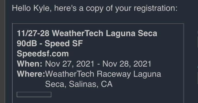The width and height of the screenshot is (198, 103).
Task: Click the Seca, Salinas, CA address line
Action: click(x=79, y=84)
